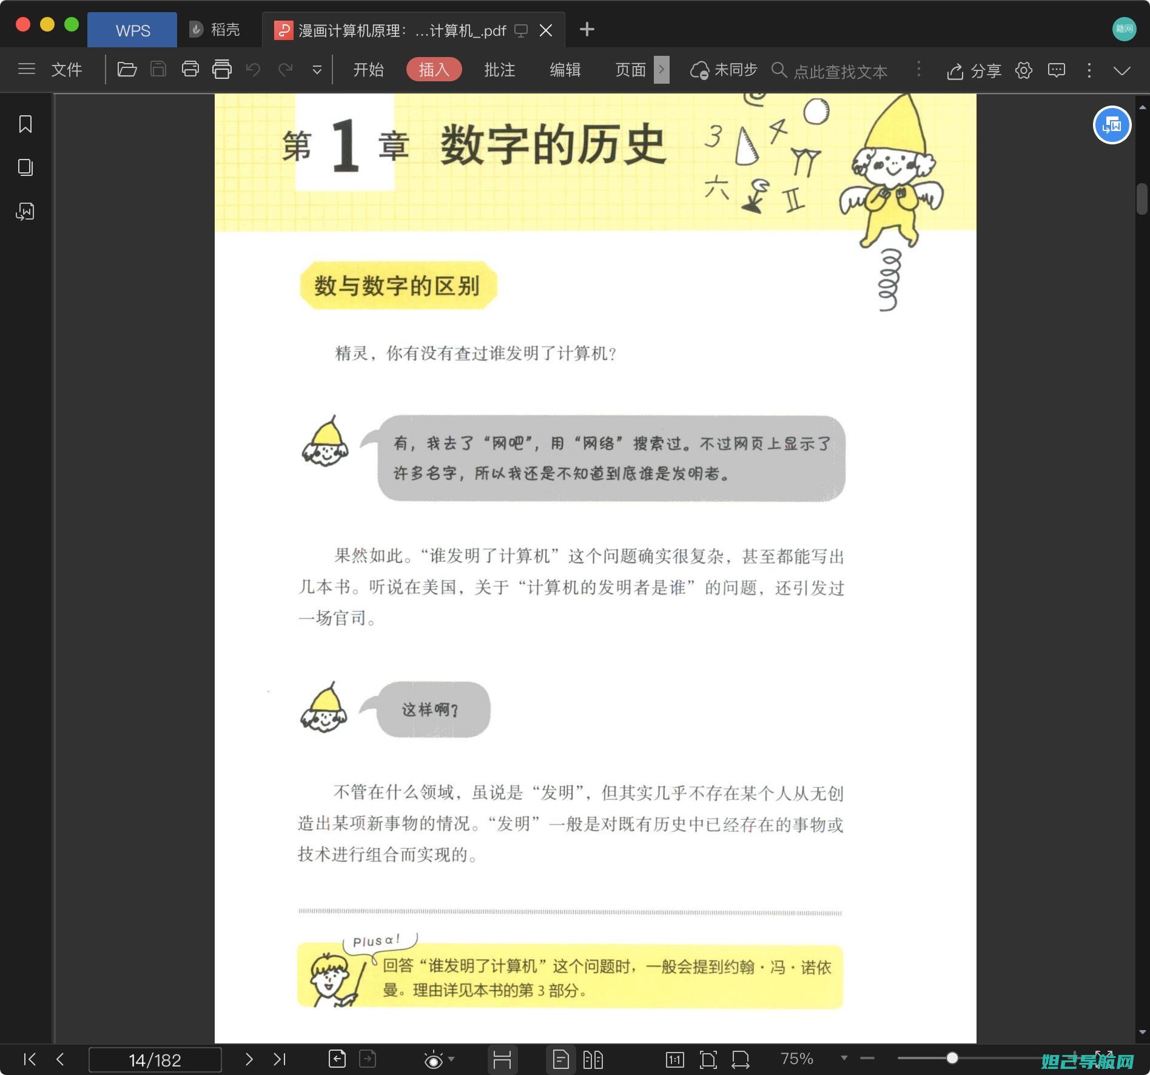Click the forward to next view icon

pyautogui.click(x=368, y=1059)
